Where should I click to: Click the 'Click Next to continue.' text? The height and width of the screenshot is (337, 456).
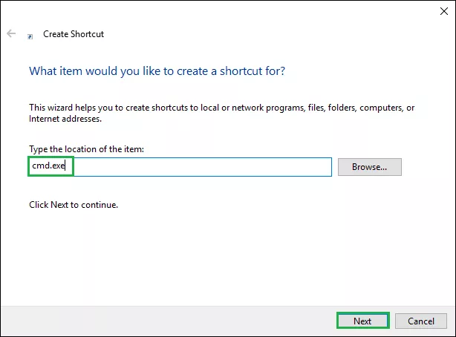point(74,205)
